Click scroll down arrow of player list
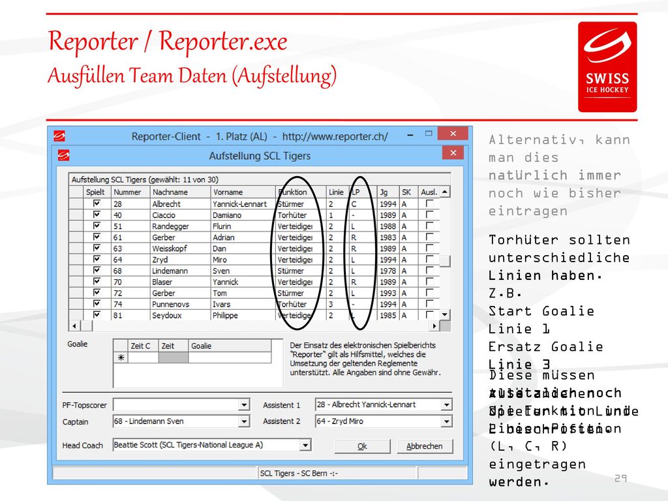 click(445, 315)
